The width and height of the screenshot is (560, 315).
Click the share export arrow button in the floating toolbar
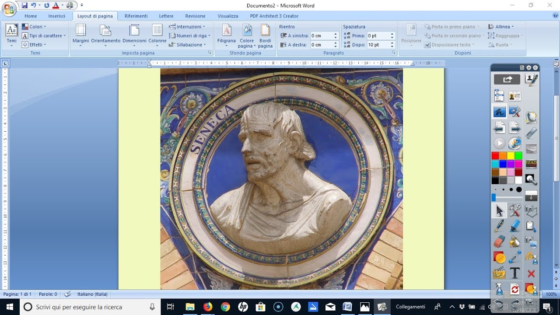click(x=507, y=79)
